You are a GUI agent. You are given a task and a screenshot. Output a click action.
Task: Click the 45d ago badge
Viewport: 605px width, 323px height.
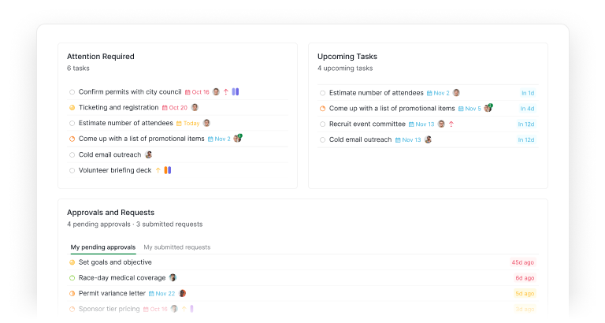coord(523,262)
